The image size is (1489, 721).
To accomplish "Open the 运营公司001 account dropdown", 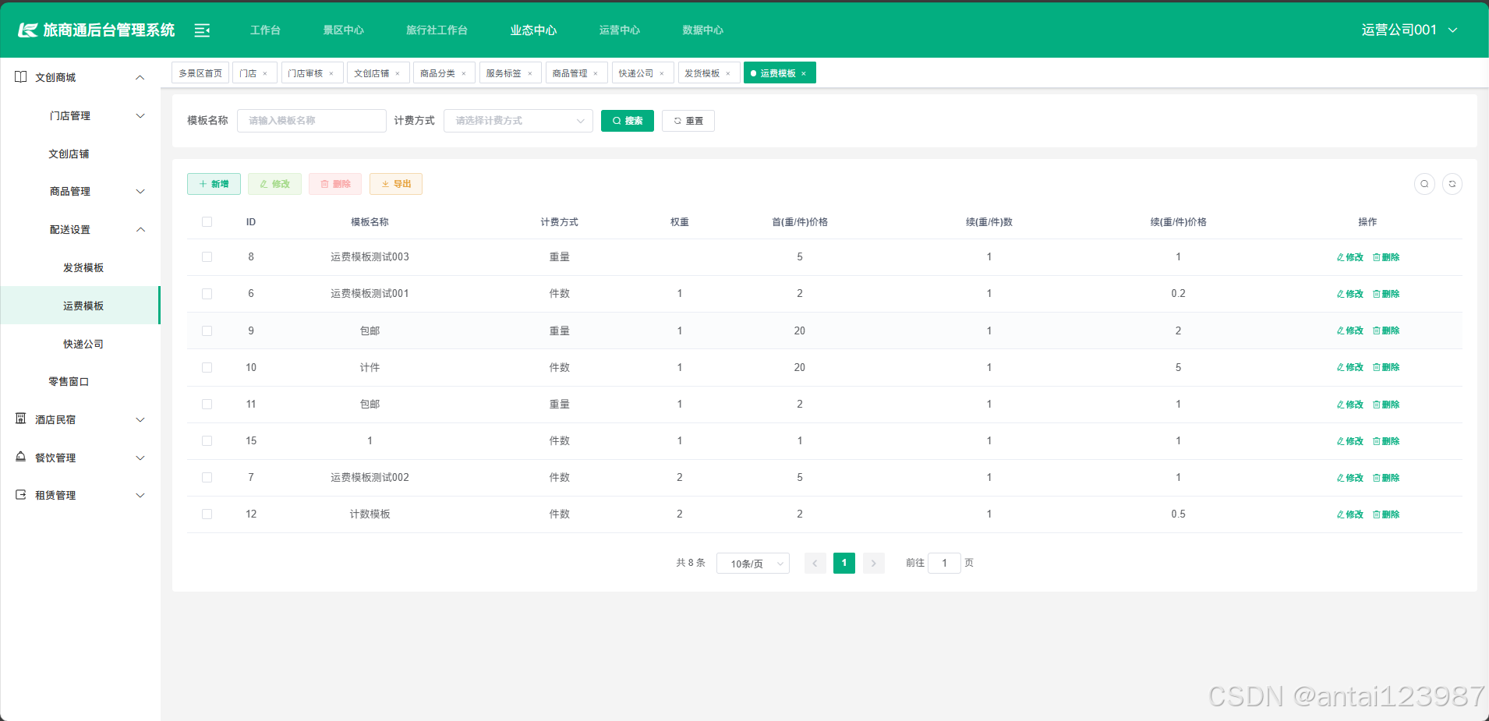I will pyautogui.click(x=1409, y=30).
